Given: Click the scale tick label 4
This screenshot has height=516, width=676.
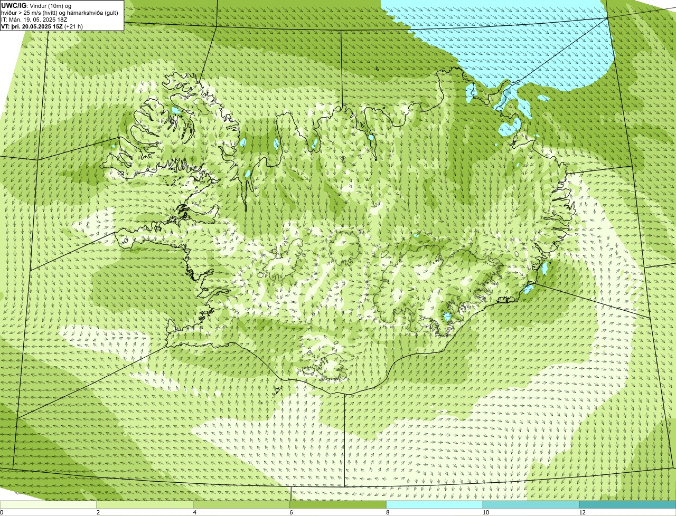Looking at the screenshot, I should pyautogui.click(x=195, y=512).
